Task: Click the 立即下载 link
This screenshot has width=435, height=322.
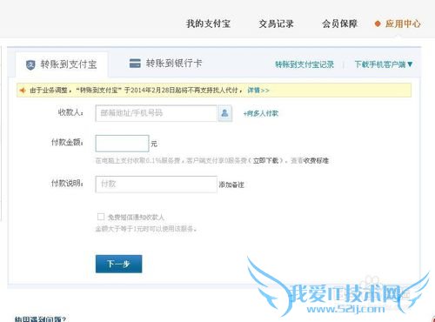Action: (x=265, y=160)
